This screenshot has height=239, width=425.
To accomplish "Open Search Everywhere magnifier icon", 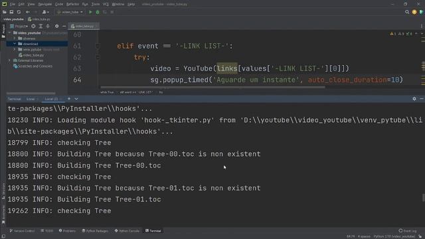I will tap(407, 12).
